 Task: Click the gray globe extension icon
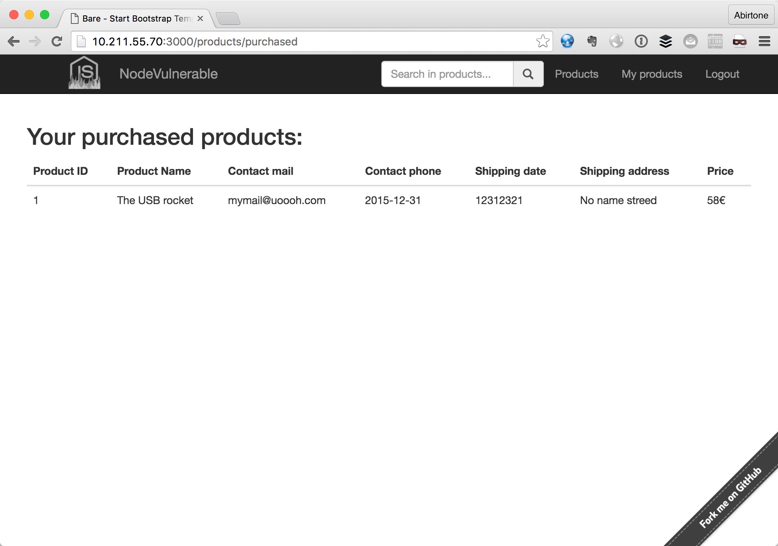coord(617,41)
